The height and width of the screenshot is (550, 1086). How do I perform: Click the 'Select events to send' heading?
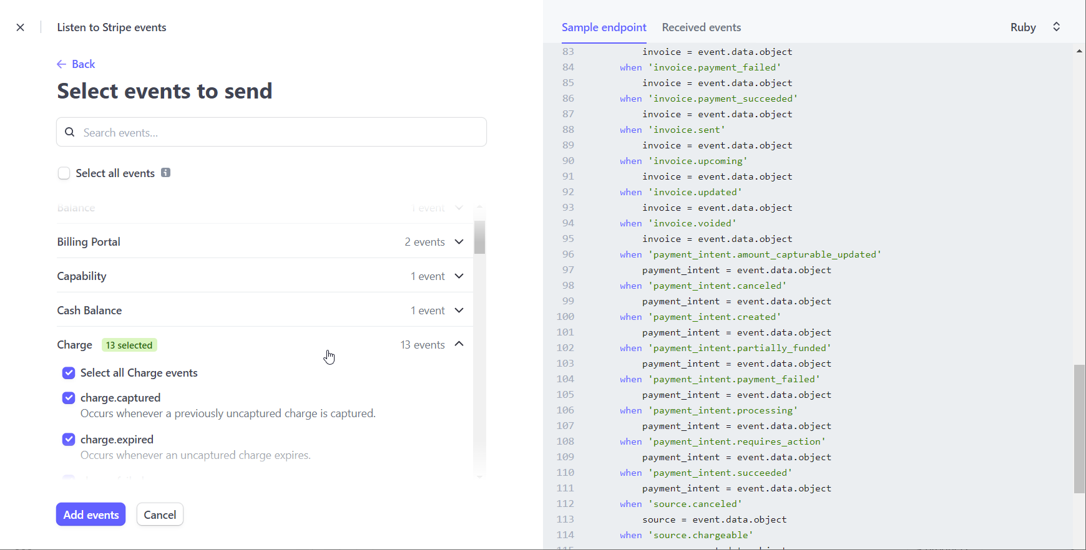[165, 91]
